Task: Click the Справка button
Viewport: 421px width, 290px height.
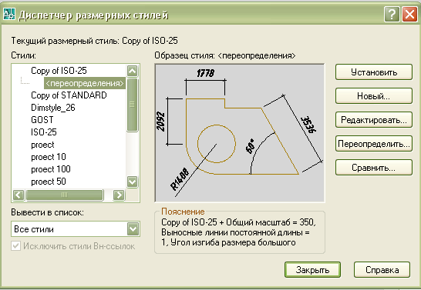Action: click(x=382, y=270)
